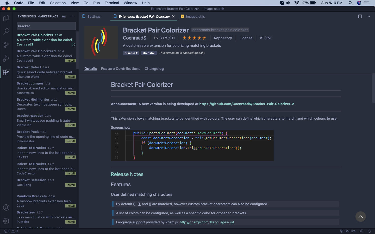This screenshot has width=375, height=234.
Task: Start Go Live server in status bar
Action: click(348, 231)
